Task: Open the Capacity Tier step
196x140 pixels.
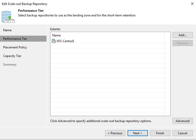Action: (x=12, y=56)
